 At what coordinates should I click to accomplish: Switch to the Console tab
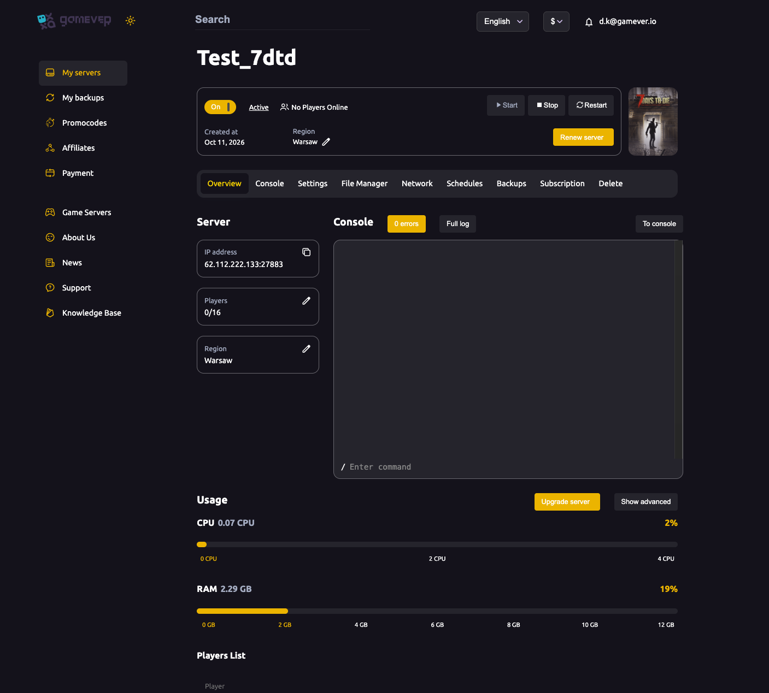[x=269, y=183]
